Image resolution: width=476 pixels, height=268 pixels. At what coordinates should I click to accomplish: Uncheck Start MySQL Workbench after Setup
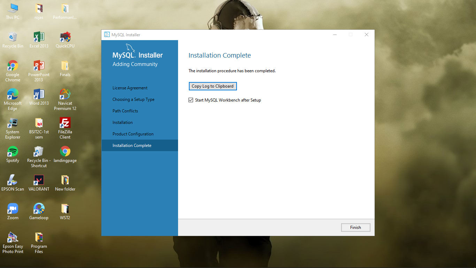click(191, 100)
